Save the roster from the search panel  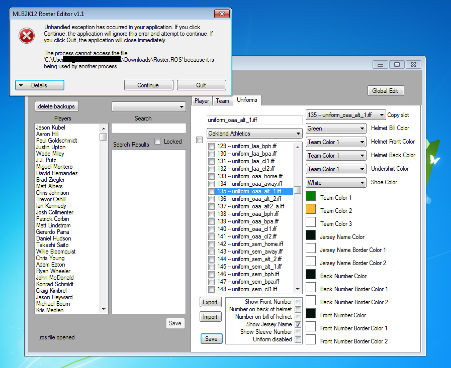click(175, 323)
